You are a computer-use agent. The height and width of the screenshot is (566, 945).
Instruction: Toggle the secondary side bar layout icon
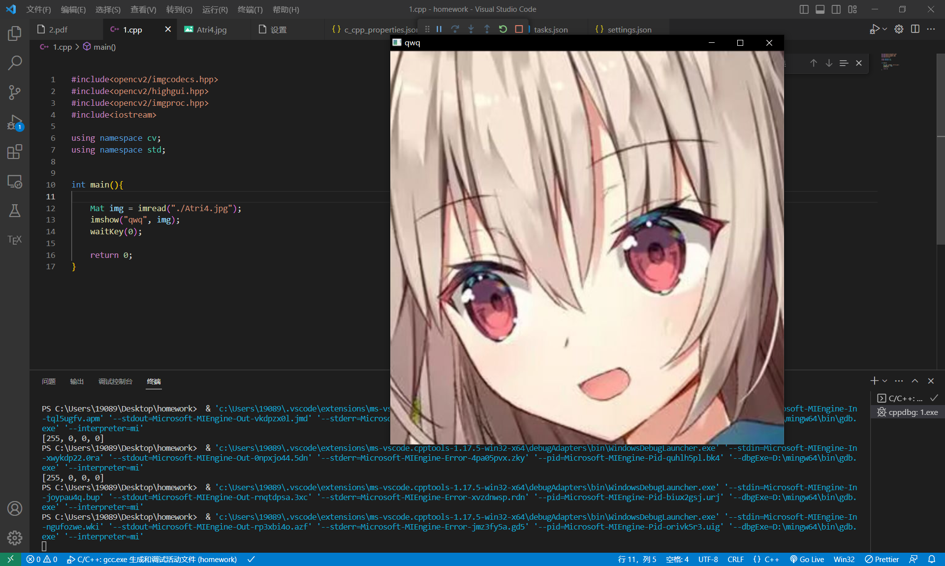pos(836,9)
